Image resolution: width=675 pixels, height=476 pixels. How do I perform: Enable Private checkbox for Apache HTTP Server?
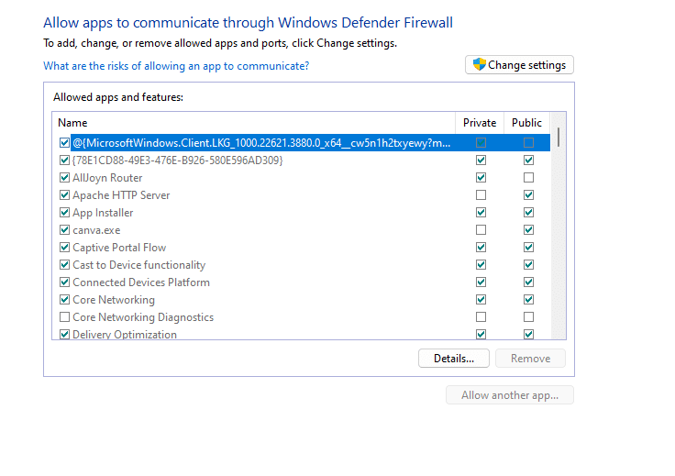481,195
